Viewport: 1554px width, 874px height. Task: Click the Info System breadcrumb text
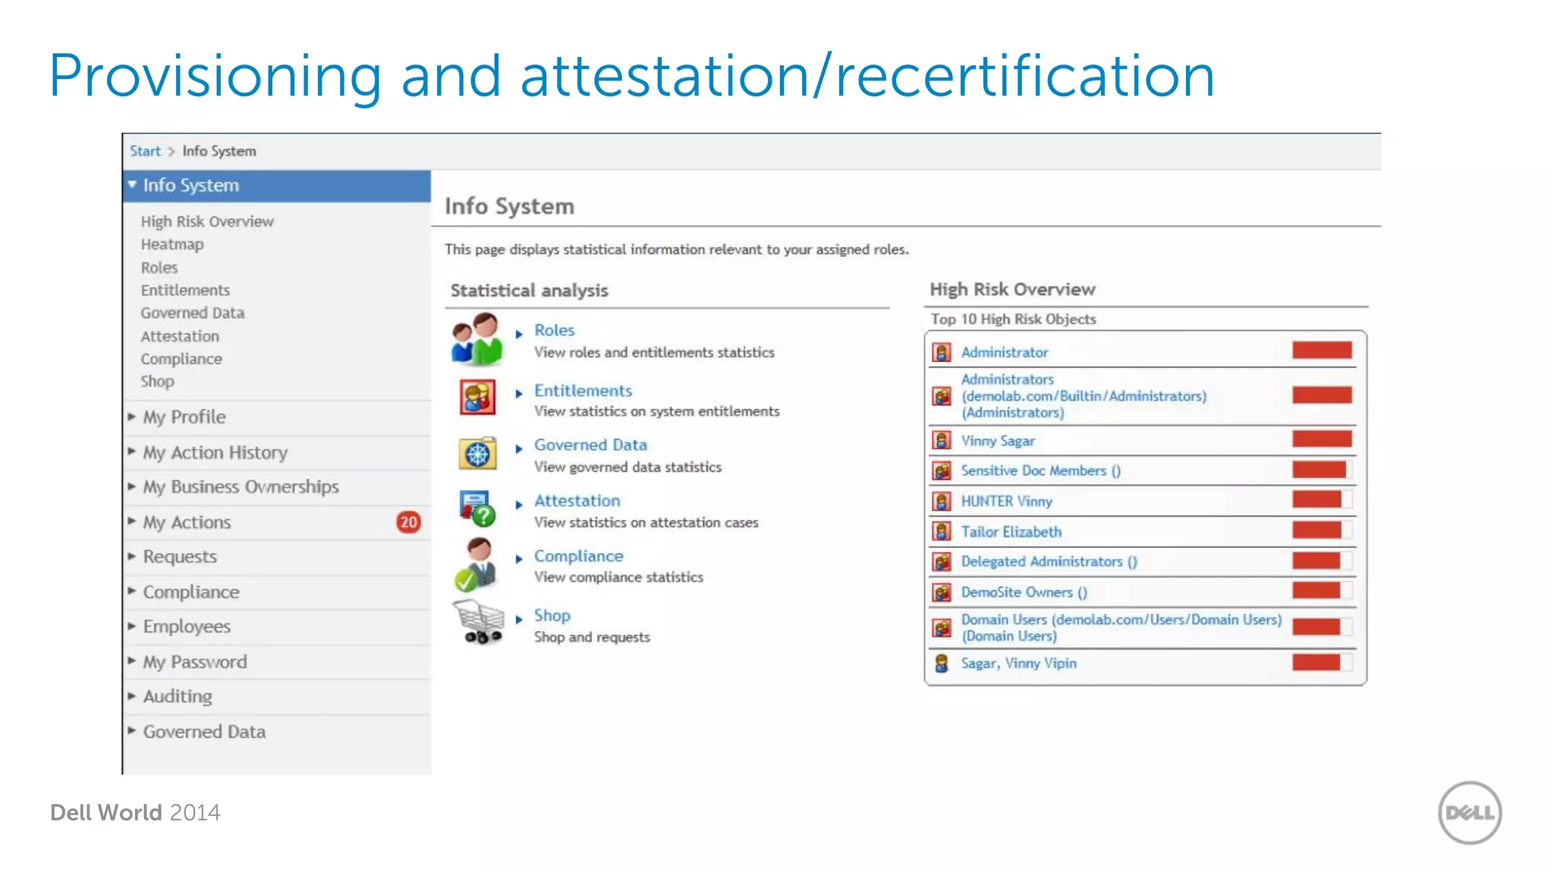219,151
